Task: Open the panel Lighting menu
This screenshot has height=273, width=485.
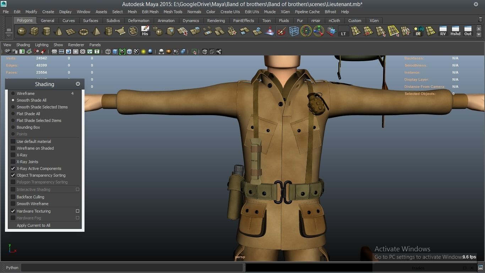Action: point(42,45)
